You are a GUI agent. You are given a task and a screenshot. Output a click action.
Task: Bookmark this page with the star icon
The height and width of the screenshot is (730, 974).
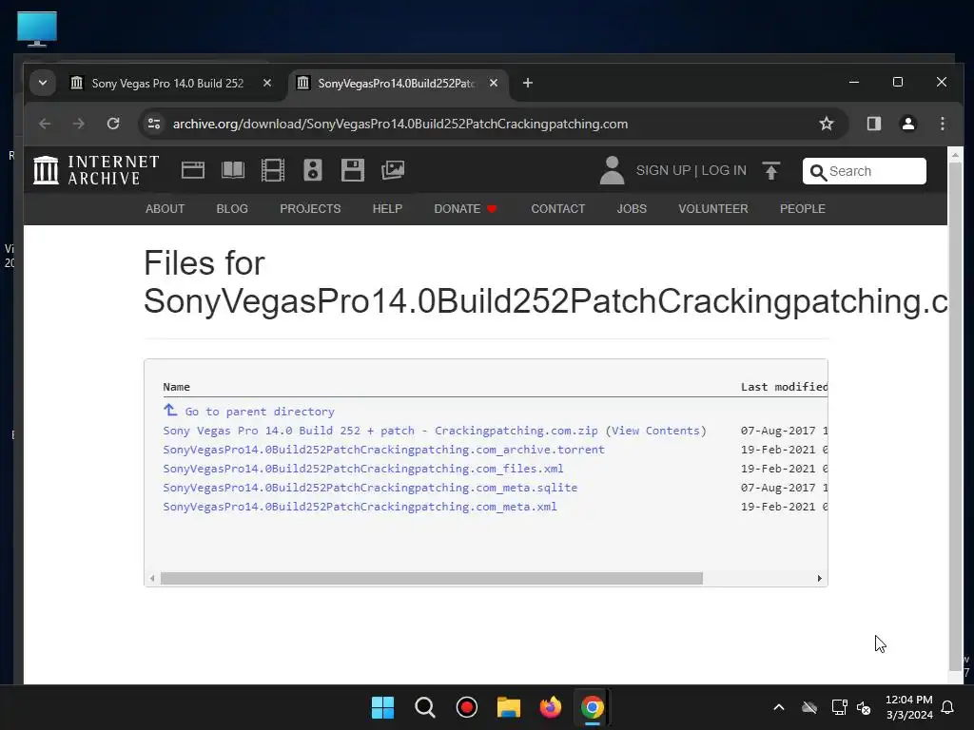click(827, 124)
